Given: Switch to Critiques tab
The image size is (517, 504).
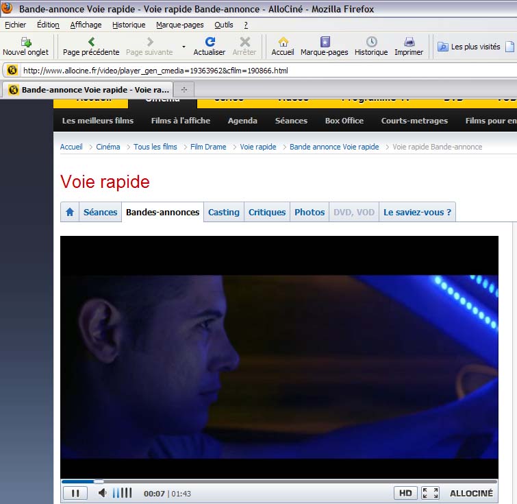Looking at the screenshot, I should (267, 212).
